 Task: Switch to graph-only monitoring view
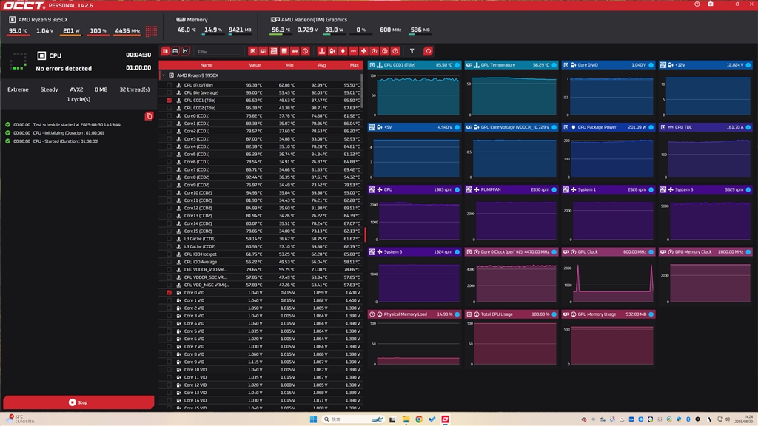click(186, 51)
